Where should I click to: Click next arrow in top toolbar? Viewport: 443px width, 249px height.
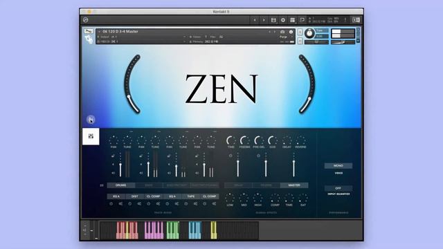[264, 20]
